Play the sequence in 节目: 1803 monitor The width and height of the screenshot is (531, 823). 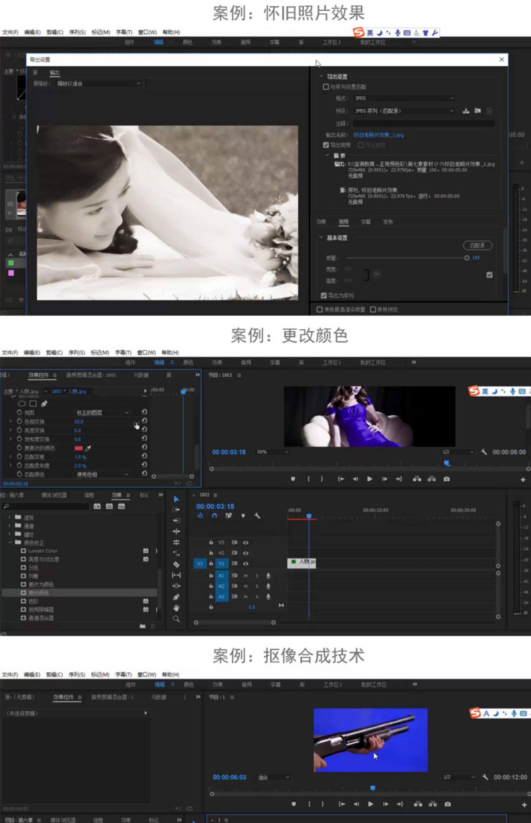tap(370, 479)
